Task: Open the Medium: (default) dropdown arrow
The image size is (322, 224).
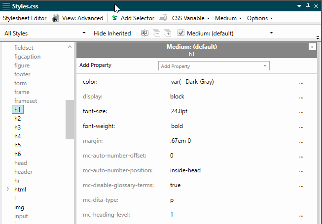Action: pyautogui.click(x=271, y=33)
